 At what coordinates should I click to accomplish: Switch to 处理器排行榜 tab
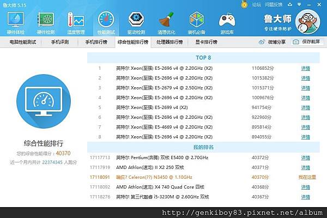pos(169,42)
